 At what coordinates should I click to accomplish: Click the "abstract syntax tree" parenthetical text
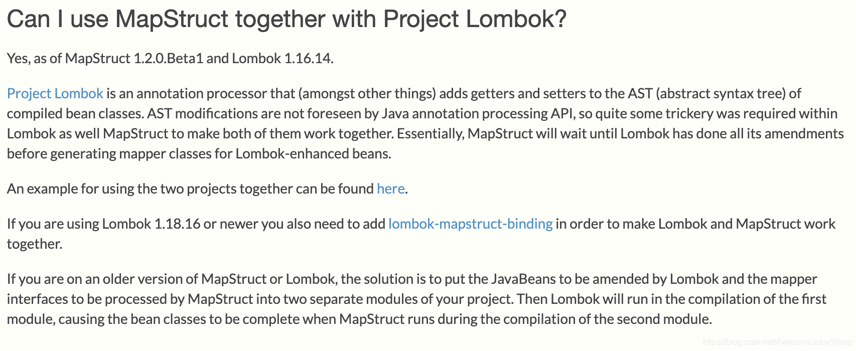point(721,93)
